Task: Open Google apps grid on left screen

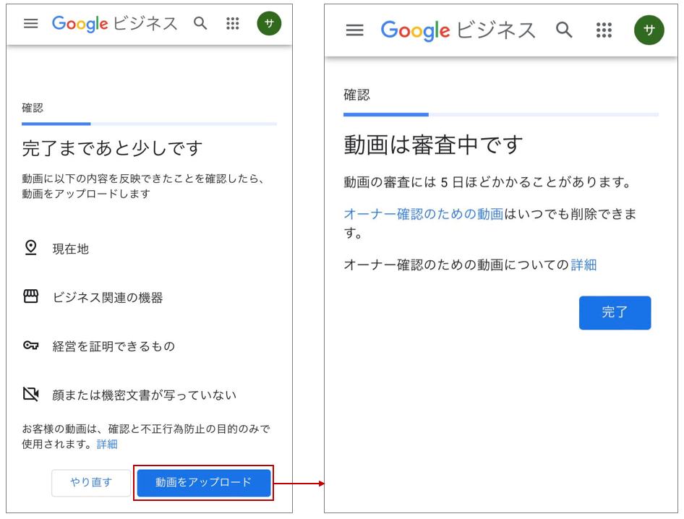Action: coord(232,23)
